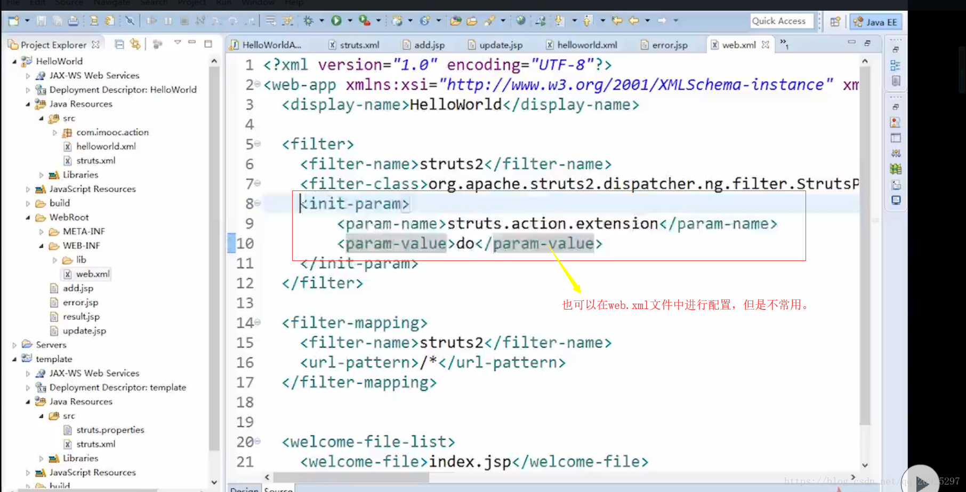Screen dimensions: 966x492
Task: Expand the Servers project node
Action: pos(14,345)
